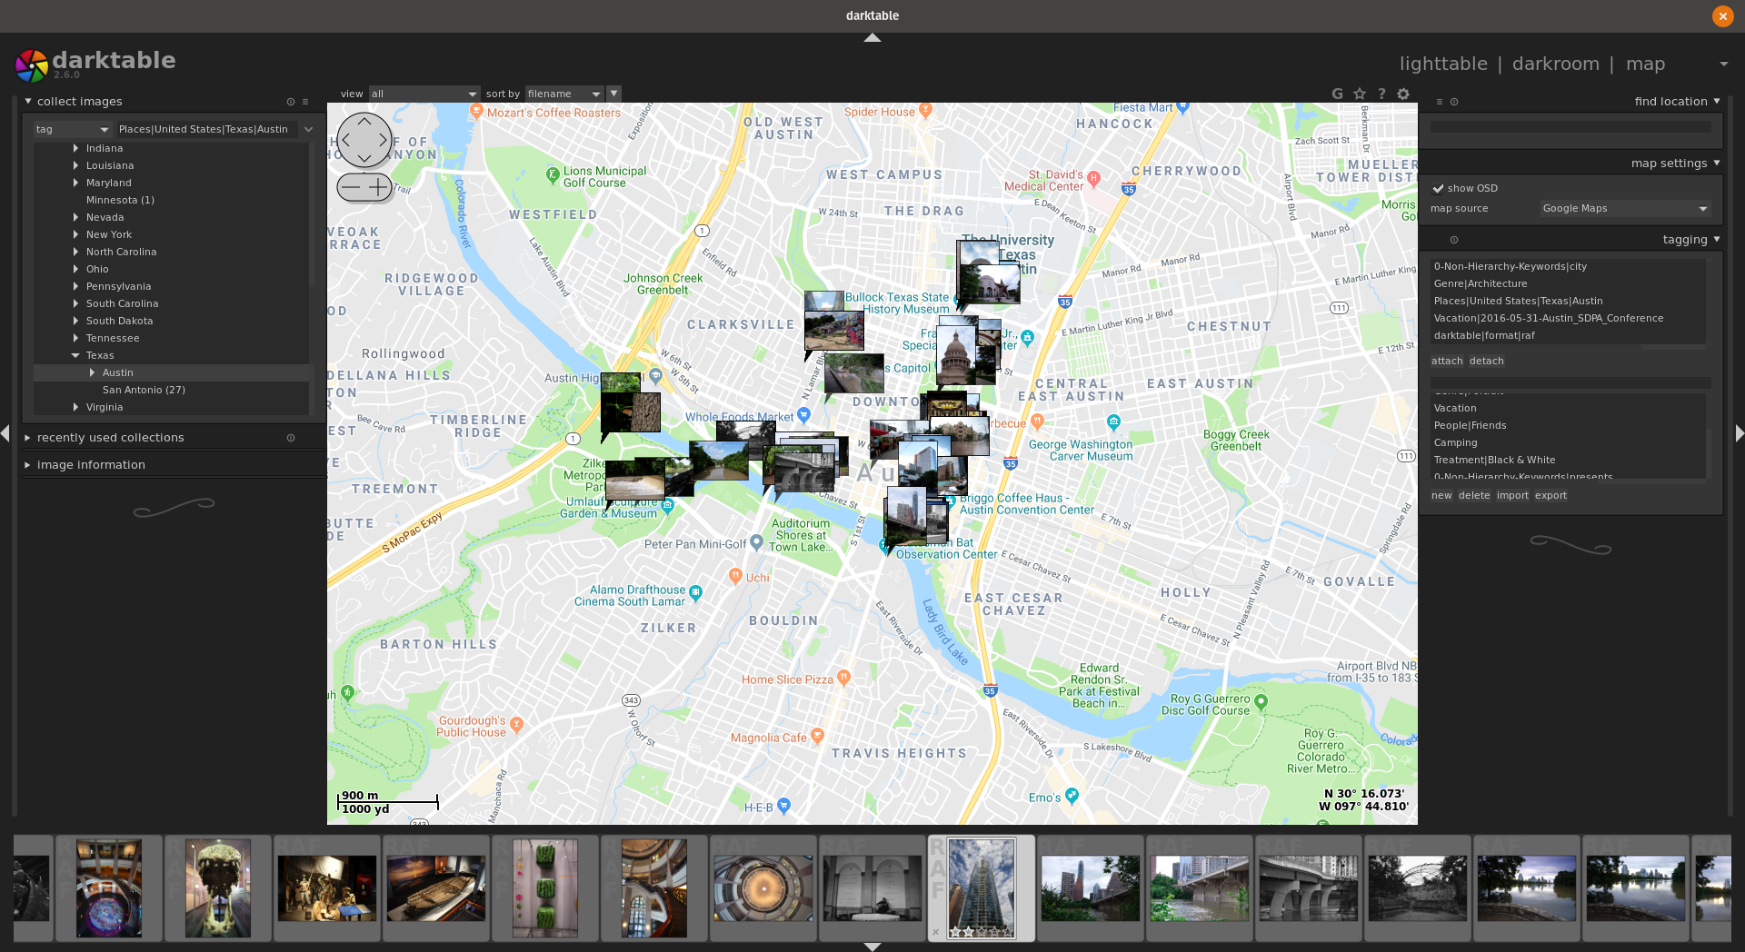
Task: Click the delete tag button
Action: pyautogui.click(x=1474, y=496)
